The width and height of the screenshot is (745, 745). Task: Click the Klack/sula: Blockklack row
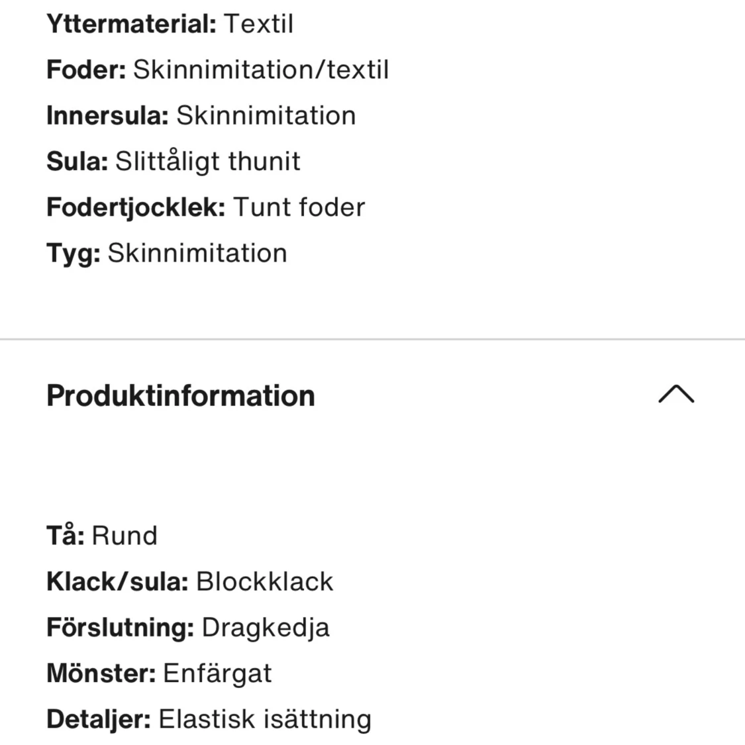click(x=189, y=581)
